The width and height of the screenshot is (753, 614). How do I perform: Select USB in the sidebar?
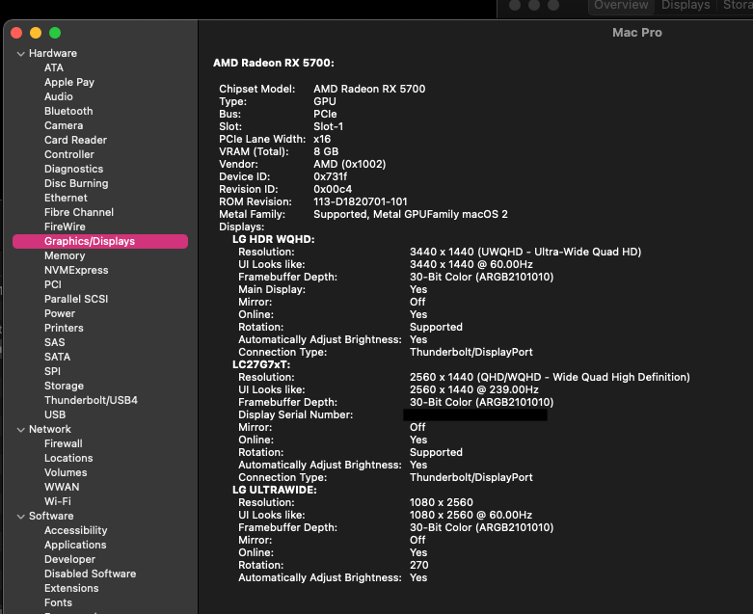tap(55, 414)
